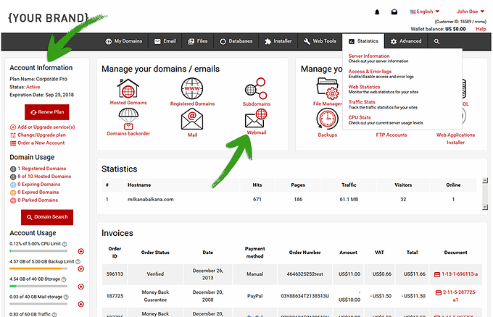Click the notifications bell icon

pyautogui.click(x=377, y=12)
